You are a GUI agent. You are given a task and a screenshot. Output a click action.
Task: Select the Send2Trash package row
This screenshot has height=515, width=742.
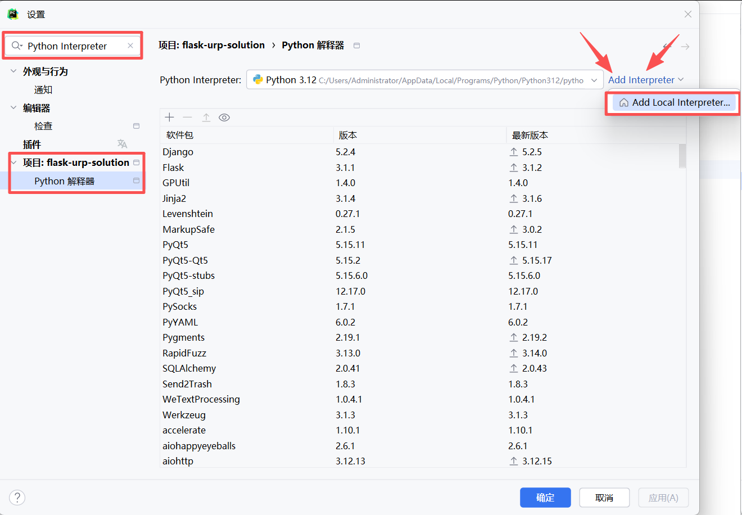coord(419,384)
